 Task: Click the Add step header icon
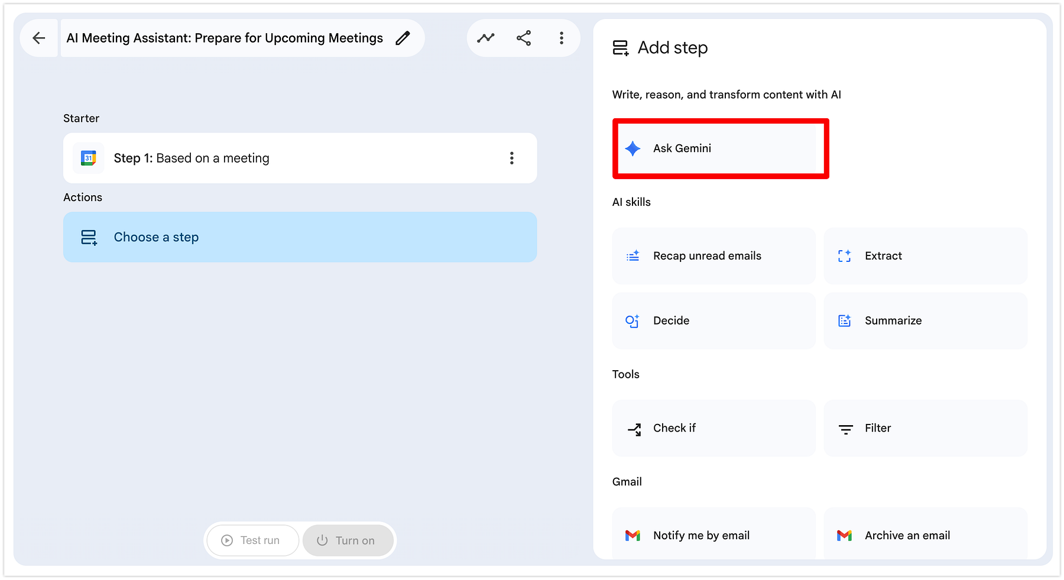(x=621, y=48)
